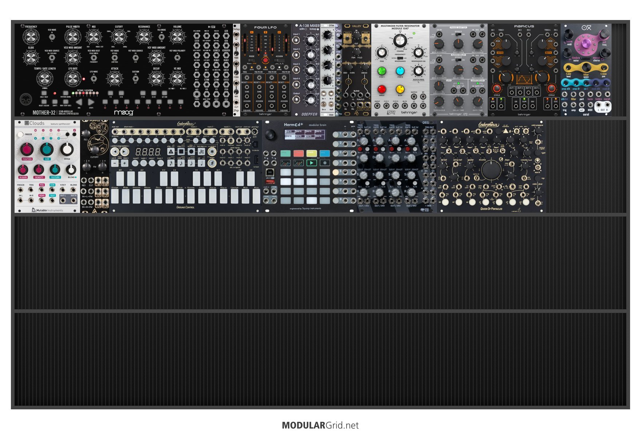Click the play button on Ground Control
641x433 pixels.
click(171, 151)
